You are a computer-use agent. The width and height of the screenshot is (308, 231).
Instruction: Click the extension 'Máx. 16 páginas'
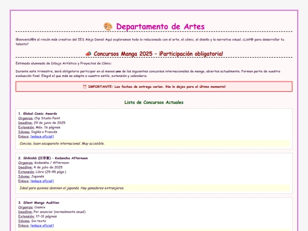pos(48,128)
